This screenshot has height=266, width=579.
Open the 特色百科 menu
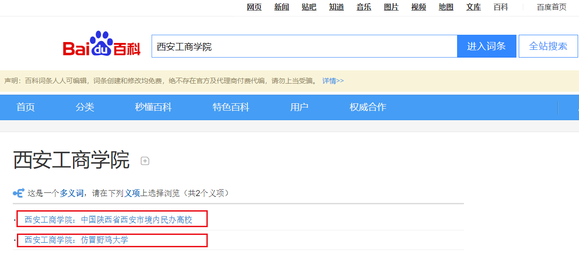(231, 107)
